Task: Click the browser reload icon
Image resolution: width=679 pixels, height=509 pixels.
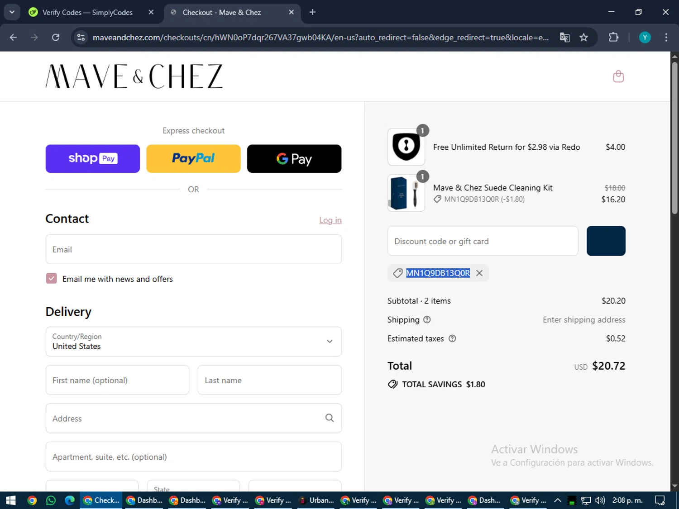Action: [x=56, y=38]
